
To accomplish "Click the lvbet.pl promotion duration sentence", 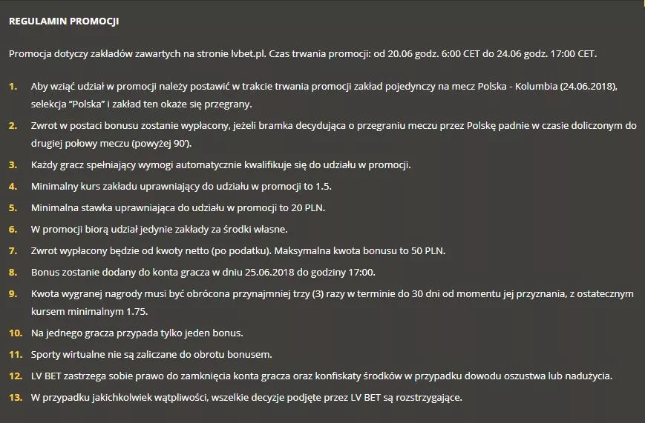I will click(x=303, y=54).
